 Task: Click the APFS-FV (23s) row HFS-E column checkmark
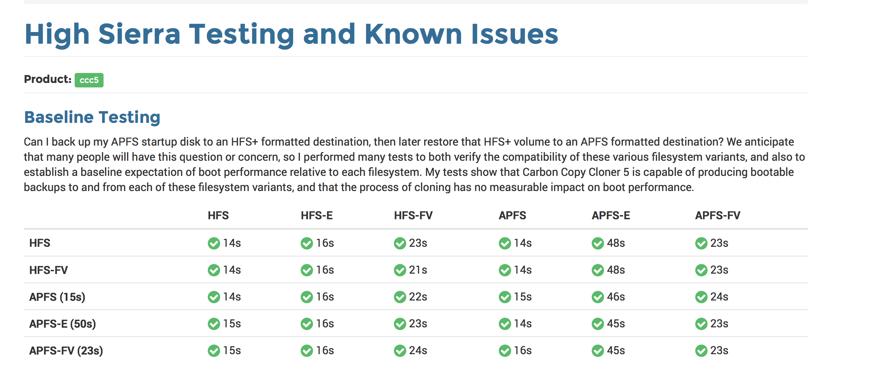(x=307, y=351)
